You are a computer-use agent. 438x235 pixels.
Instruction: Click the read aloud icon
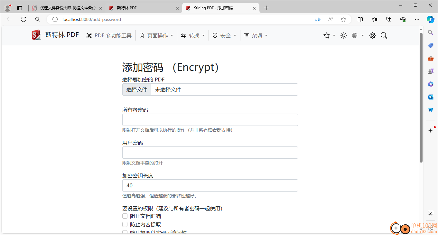tap(331, 19)
